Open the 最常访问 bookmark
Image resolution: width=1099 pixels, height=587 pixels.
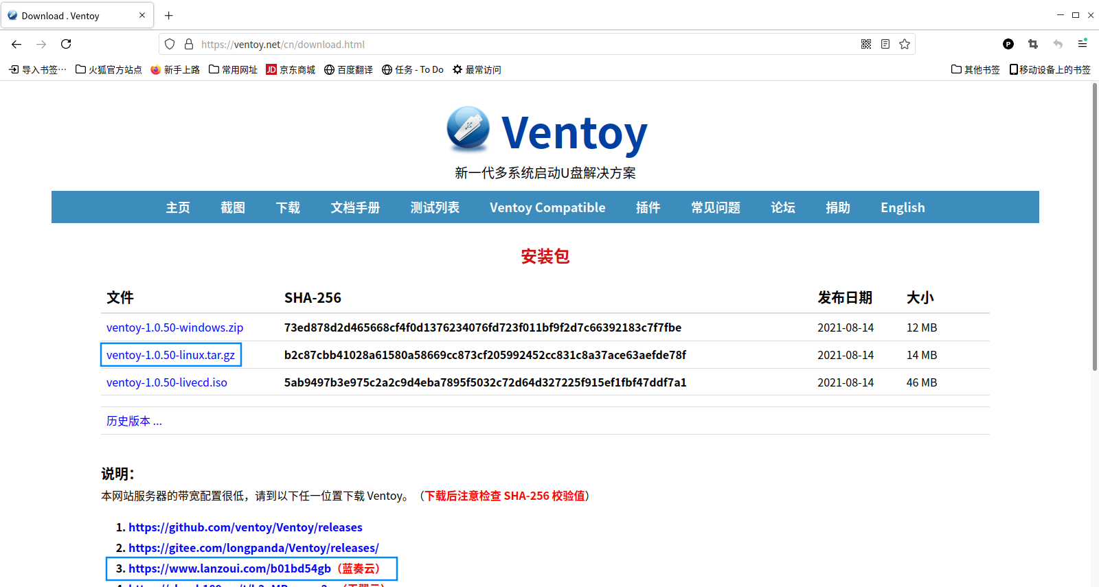477,69
